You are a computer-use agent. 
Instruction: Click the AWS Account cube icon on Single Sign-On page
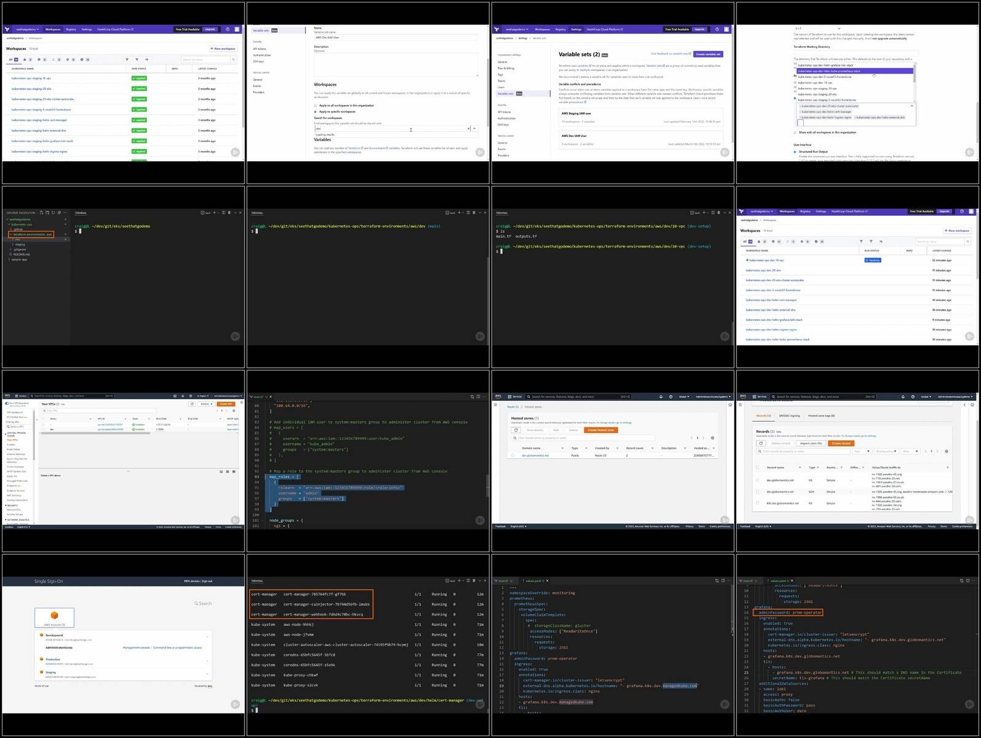click(55, 615)
